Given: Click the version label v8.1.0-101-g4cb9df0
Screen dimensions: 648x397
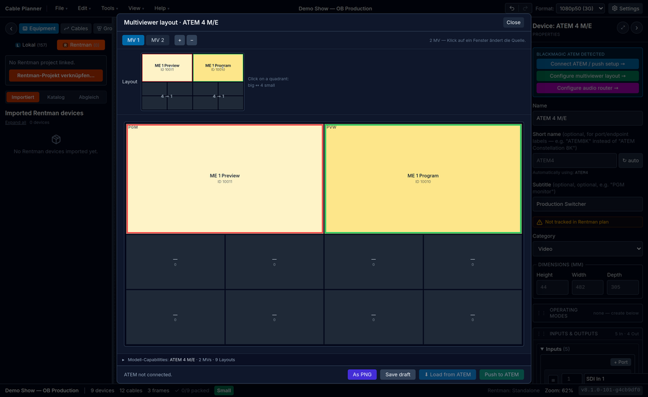Looking at the screenshot, I should pyautogui.click(x=610, y=390).
